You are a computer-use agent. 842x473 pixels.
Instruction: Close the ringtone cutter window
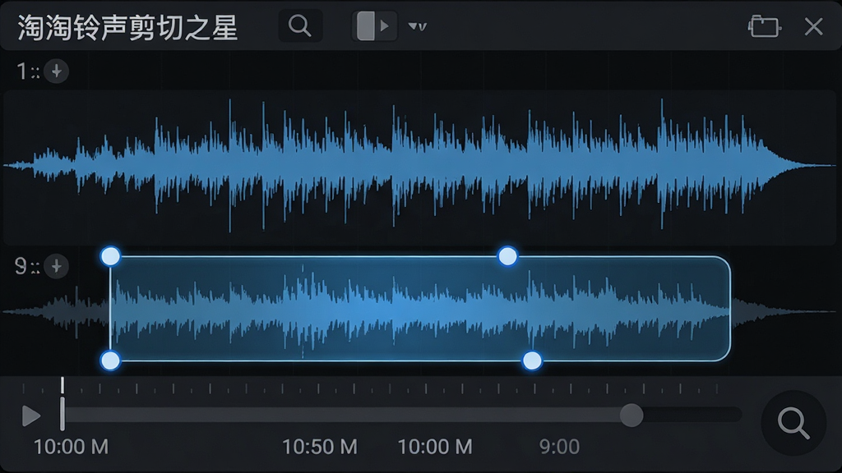(x=813, y=26)
